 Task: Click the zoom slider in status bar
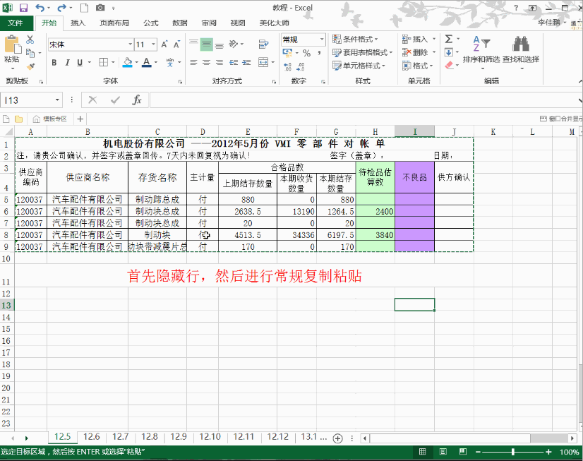[x=512, y=452]
